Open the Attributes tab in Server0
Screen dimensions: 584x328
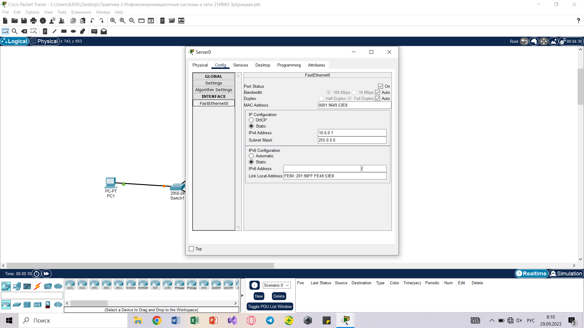pyautogui.click(x=316, y=65)
